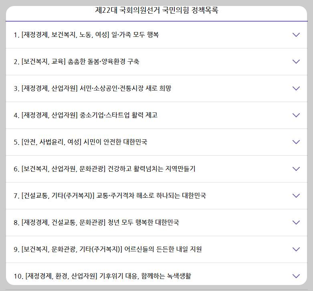The width and height of the screenshot is (313, 291).
Task: Expand chevron for policy 4 중소기업·스타트업 활력 제고
Action: [x=296, y=115]
